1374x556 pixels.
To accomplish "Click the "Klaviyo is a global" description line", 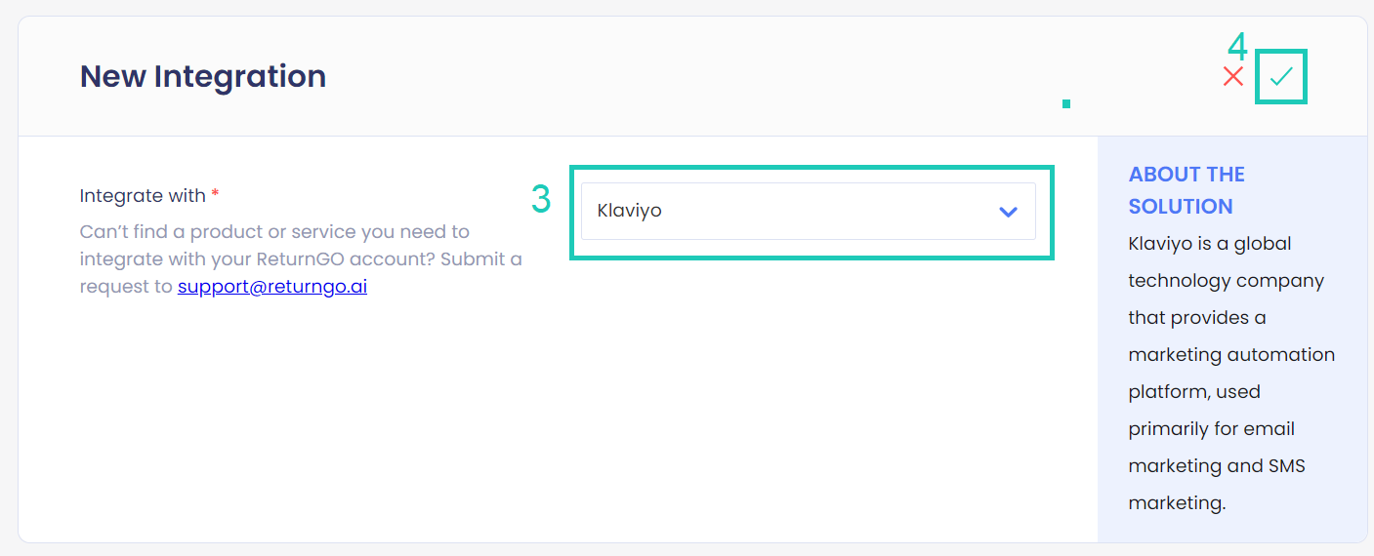I will 1210,244.
